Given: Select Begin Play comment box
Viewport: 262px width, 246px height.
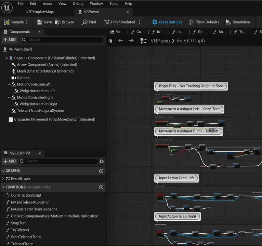Looking at the screenshot, I should [191, 86].
